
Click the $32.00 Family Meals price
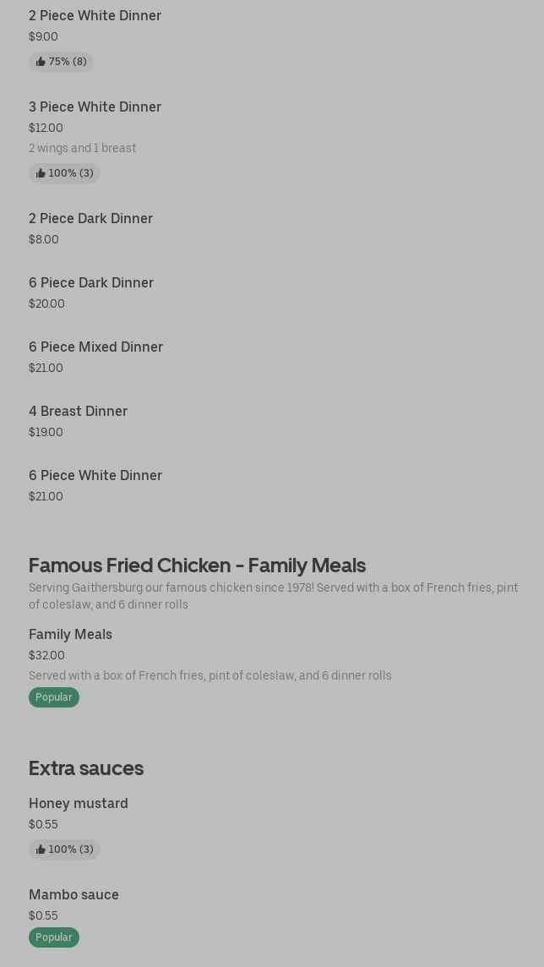click(x=46, y=655)
